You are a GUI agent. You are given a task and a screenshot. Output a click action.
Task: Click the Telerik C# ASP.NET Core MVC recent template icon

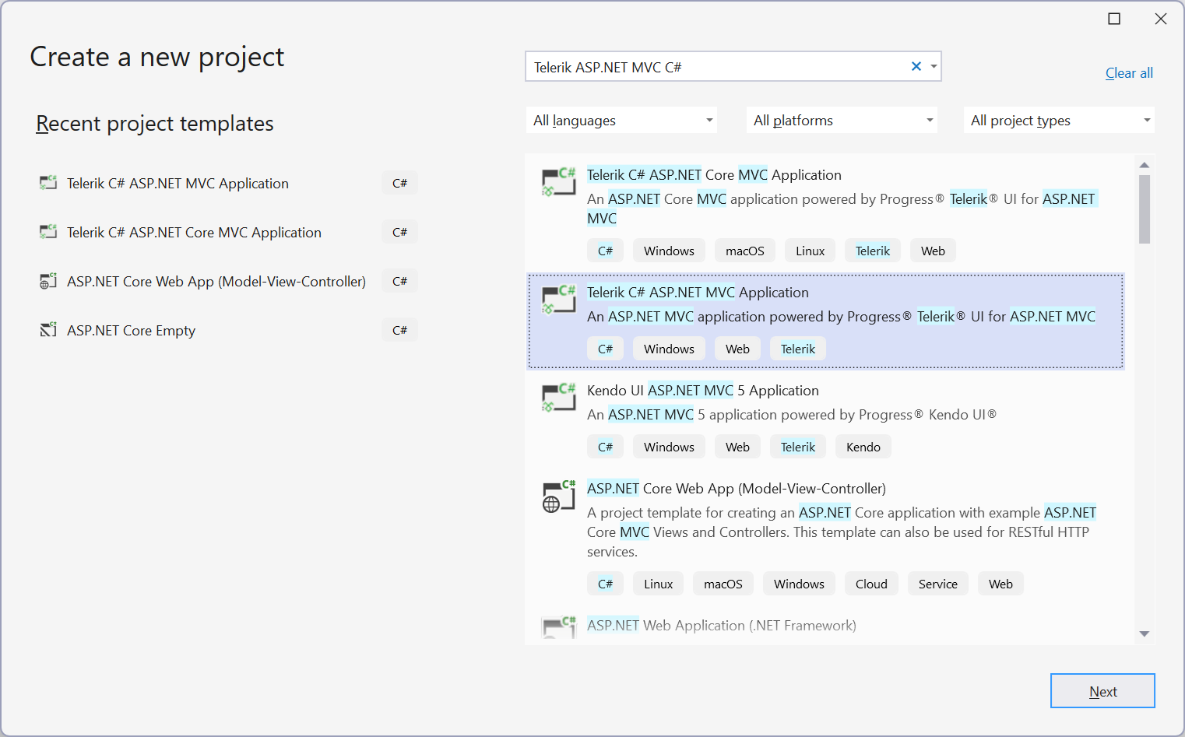[47, 231]
